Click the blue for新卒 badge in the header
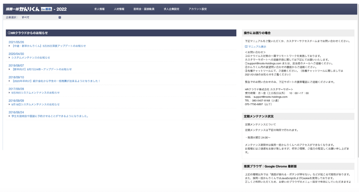359x192 pixels. (46, 8)
